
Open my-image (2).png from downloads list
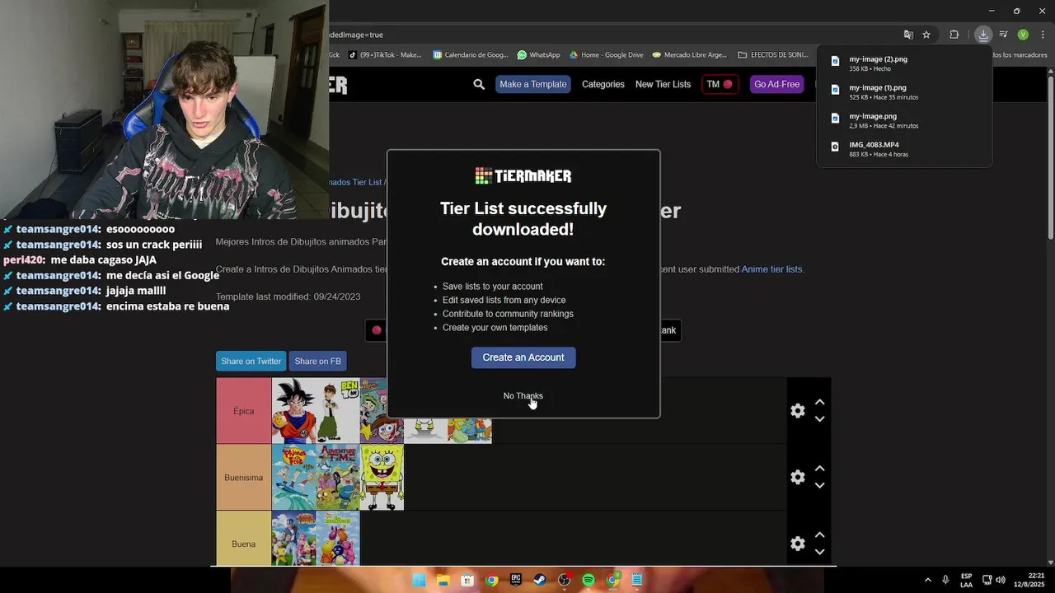click(x=904, y=63)
